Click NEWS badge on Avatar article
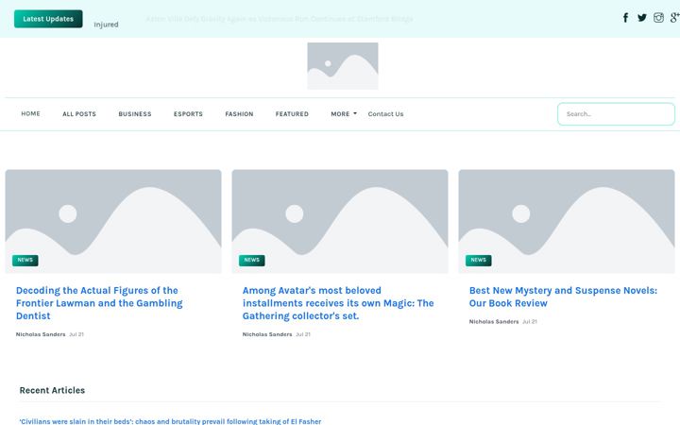Image resolution: width=680 pixels, height=425 pixels. pyautogui.click(x=251, y=261)
